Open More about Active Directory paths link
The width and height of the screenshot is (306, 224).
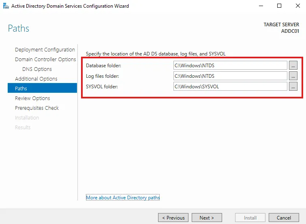(x=123, y=198)
